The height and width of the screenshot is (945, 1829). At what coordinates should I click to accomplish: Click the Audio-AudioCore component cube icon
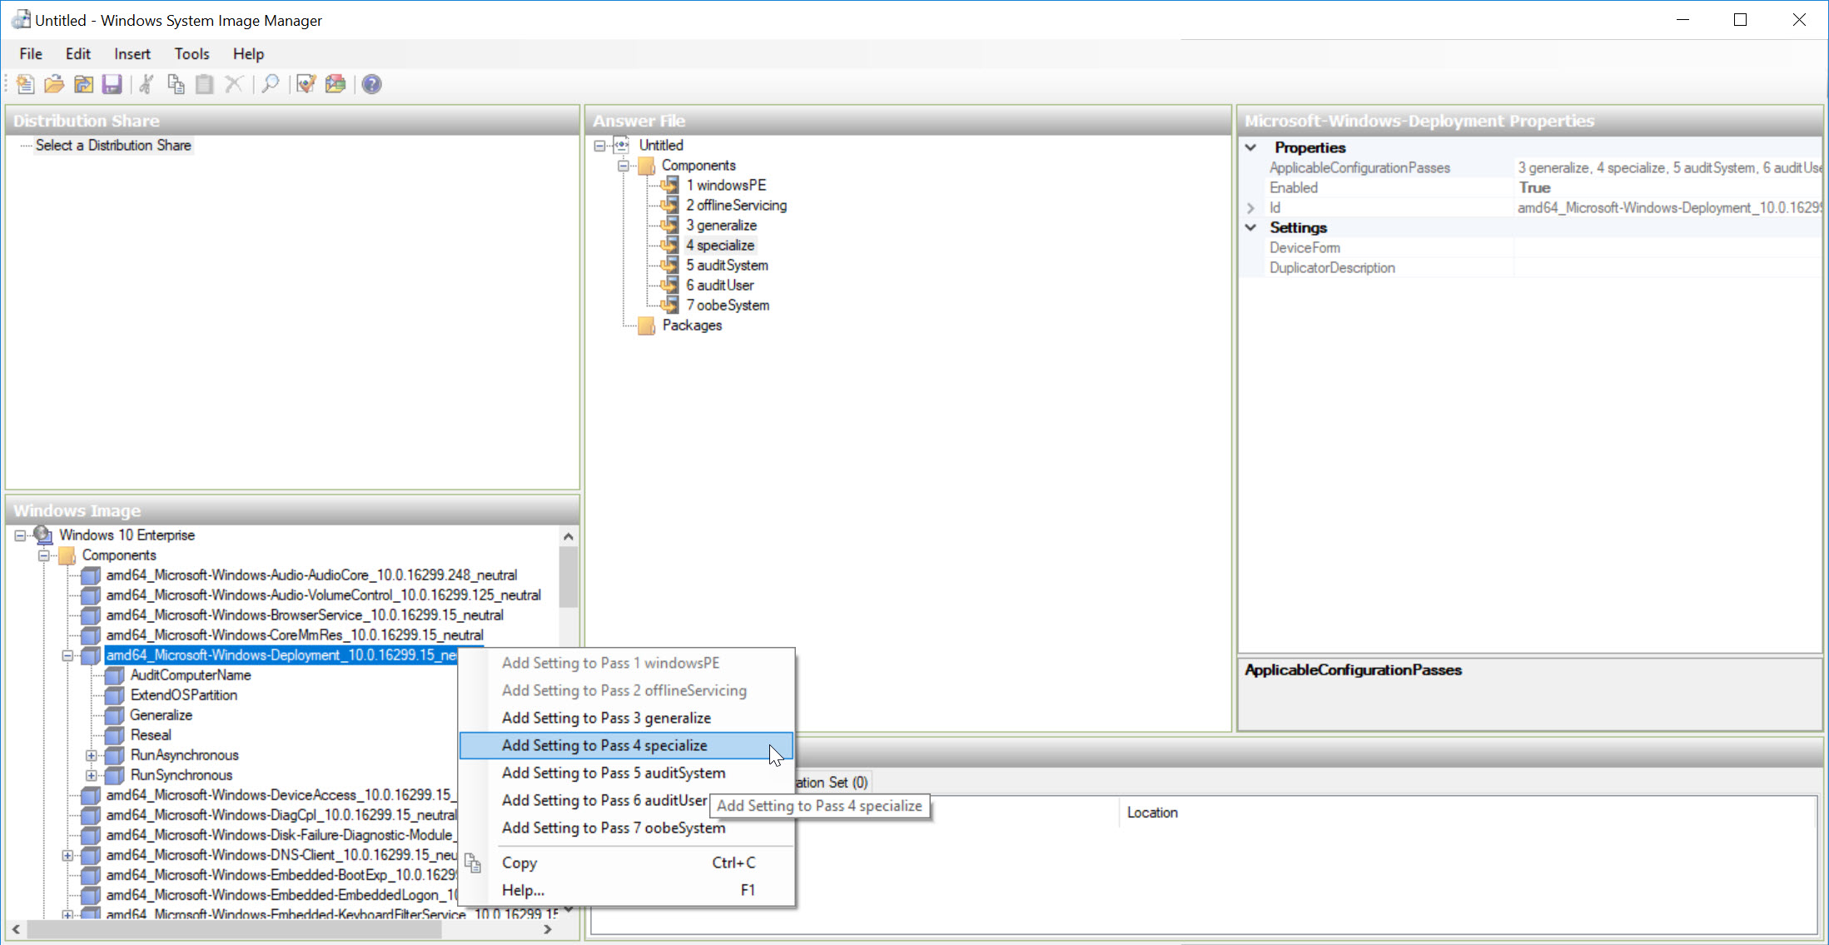coord(91,575)
